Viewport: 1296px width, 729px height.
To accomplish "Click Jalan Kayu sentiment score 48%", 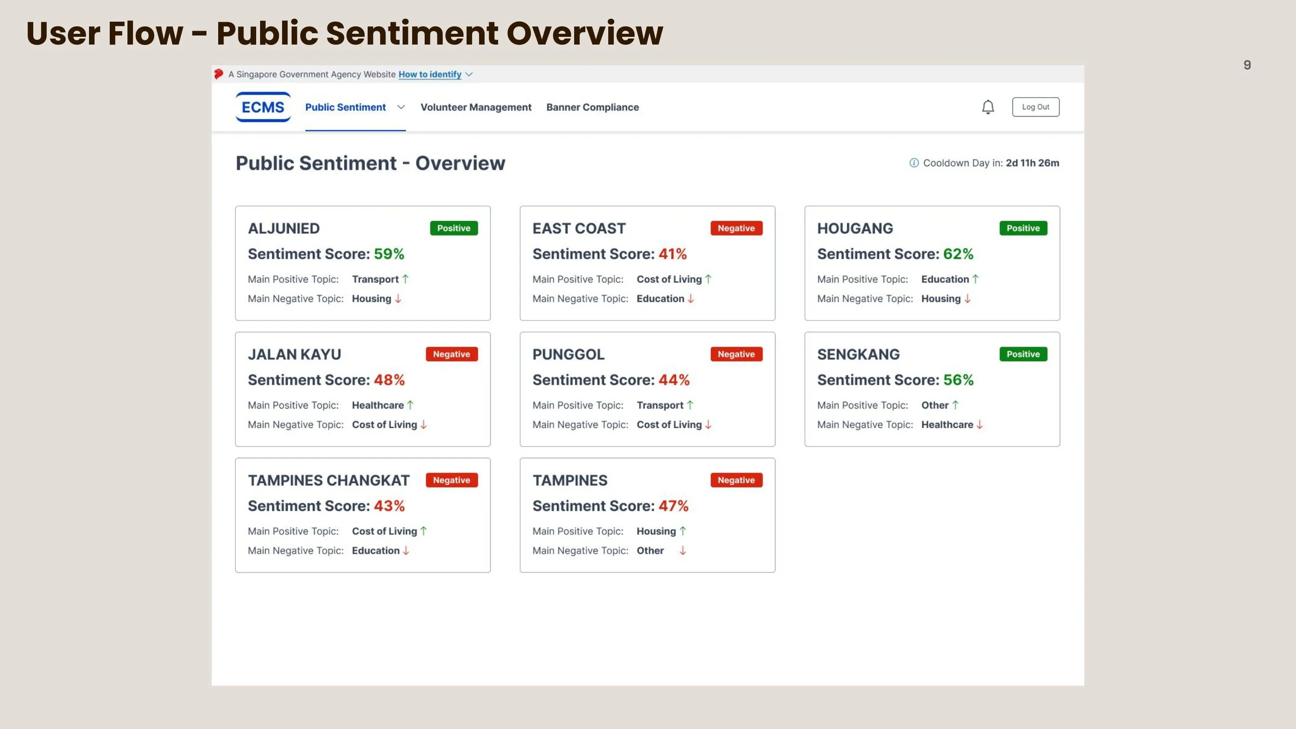I will pos(389,380).
